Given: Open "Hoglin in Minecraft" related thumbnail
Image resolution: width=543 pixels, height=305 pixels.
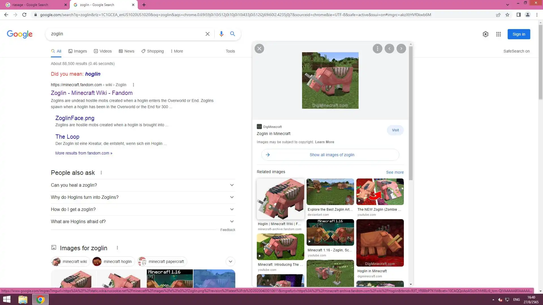Looking at the screenshot, I should click(380, 243).
